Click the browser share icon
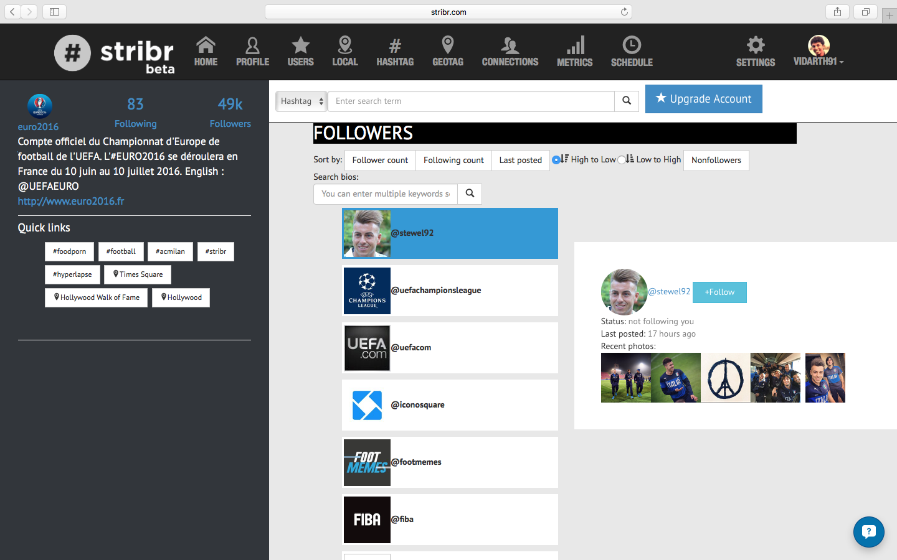 (x=837, y=12)
